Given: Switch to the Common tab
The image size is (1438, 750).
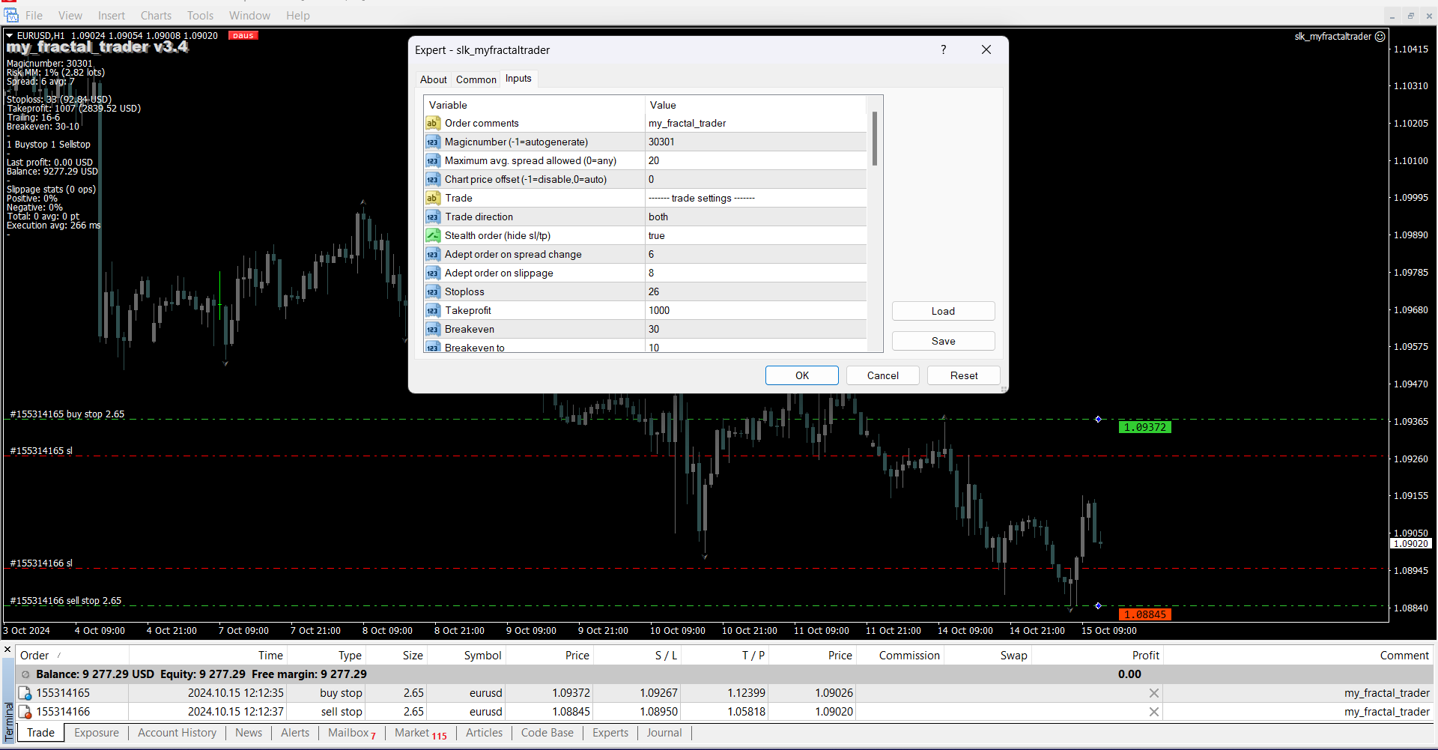Looking at the screenshot, I should tap(476, 79).
